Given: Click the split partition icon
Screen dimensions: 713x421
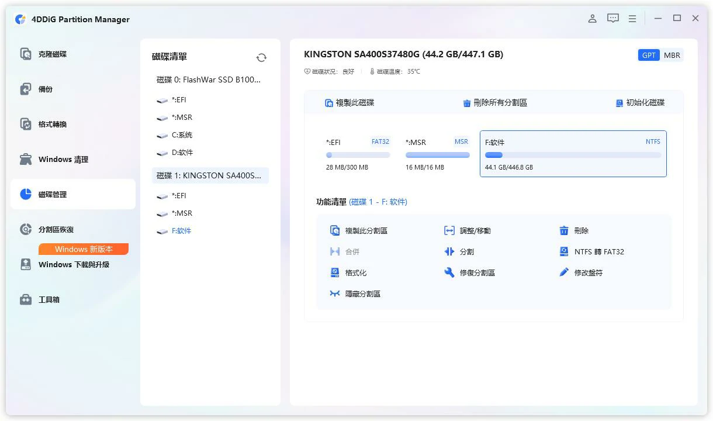Looking at the screenshot, I should [x=449, y=252].
